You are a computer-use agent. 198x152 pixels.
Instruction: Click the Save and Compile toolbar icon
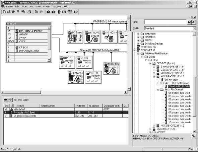coord(23,12)
